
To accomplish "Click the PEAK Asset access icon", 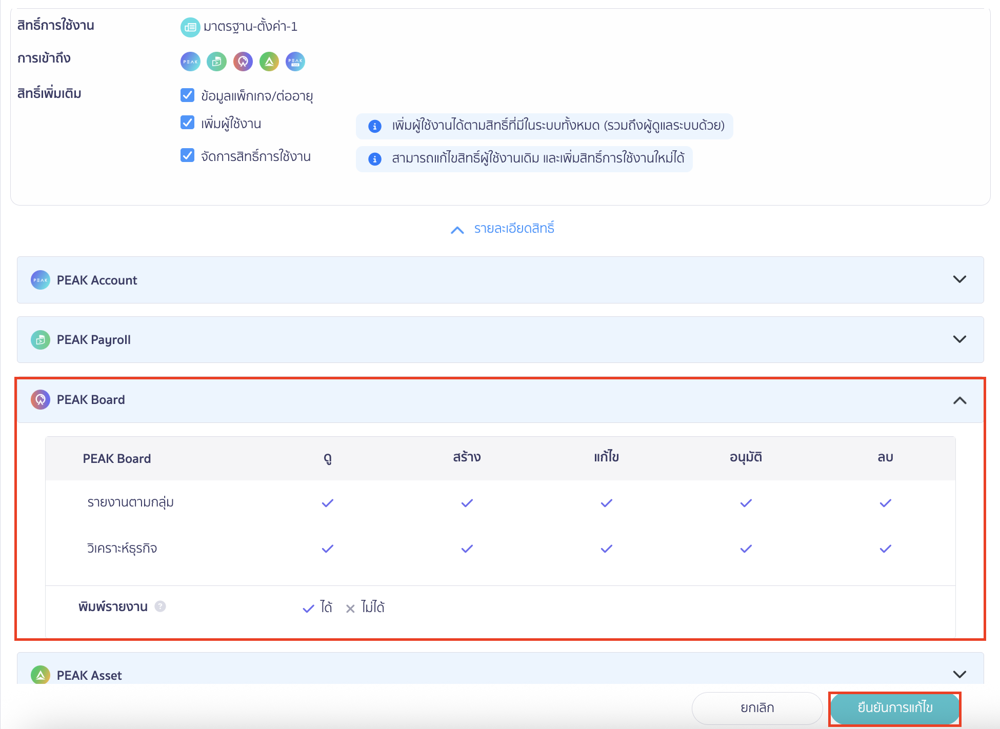I will [x=269, y=62].
